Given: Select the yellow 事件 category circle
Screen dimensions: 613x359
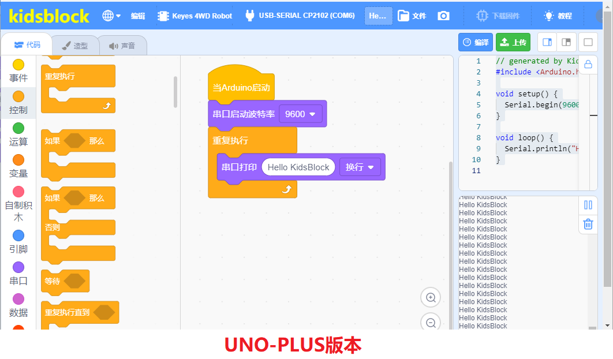Looking at the screenshot, I should coord(18,65).
